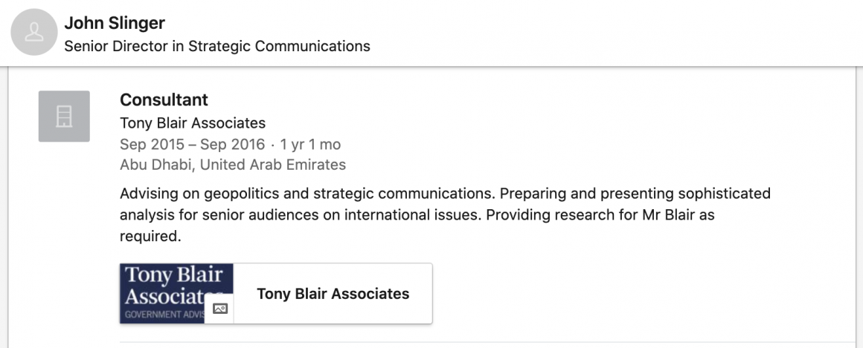The height and width of the screenshot is (348, 863).
Task: Click the Tony Blair Associates media card title
Action: tap(333, 294)
